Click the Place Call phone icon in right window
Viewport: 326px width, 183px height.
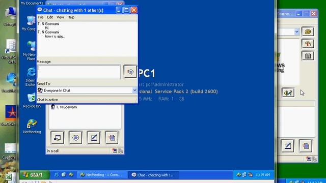pyautogui.click(x=308, y=32)
